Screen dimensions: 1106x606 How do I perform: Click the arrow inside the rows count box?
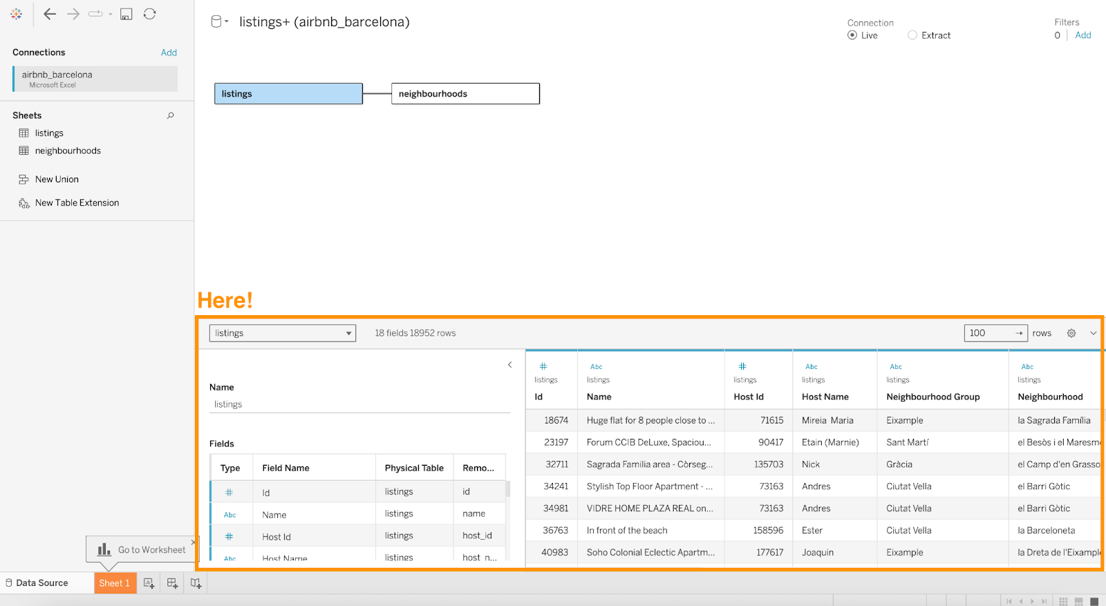coord(1019,333)
